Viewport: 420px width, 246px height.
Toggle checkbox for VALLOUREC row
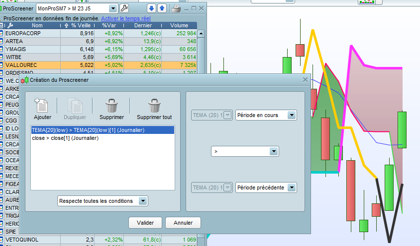[x=1, y=65]
